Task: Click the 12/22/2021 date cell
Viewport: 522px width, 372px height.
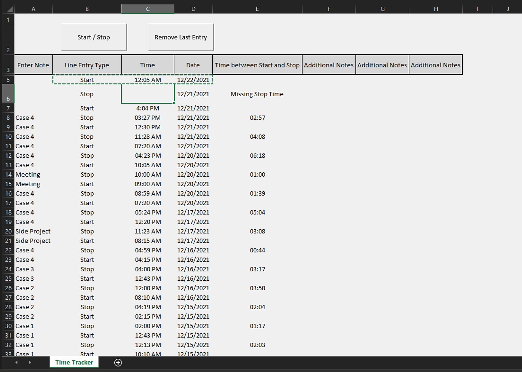Action: tap(193, 80)
